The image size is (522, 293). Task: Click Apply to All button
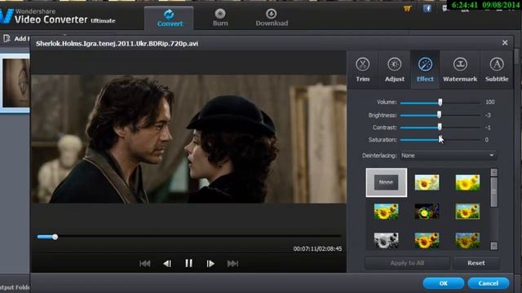tap(407, 263)
